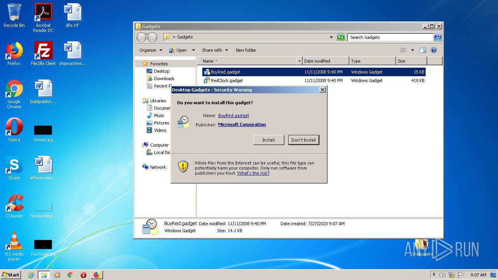Sort by Date modified column header

(x=325, y=61)
